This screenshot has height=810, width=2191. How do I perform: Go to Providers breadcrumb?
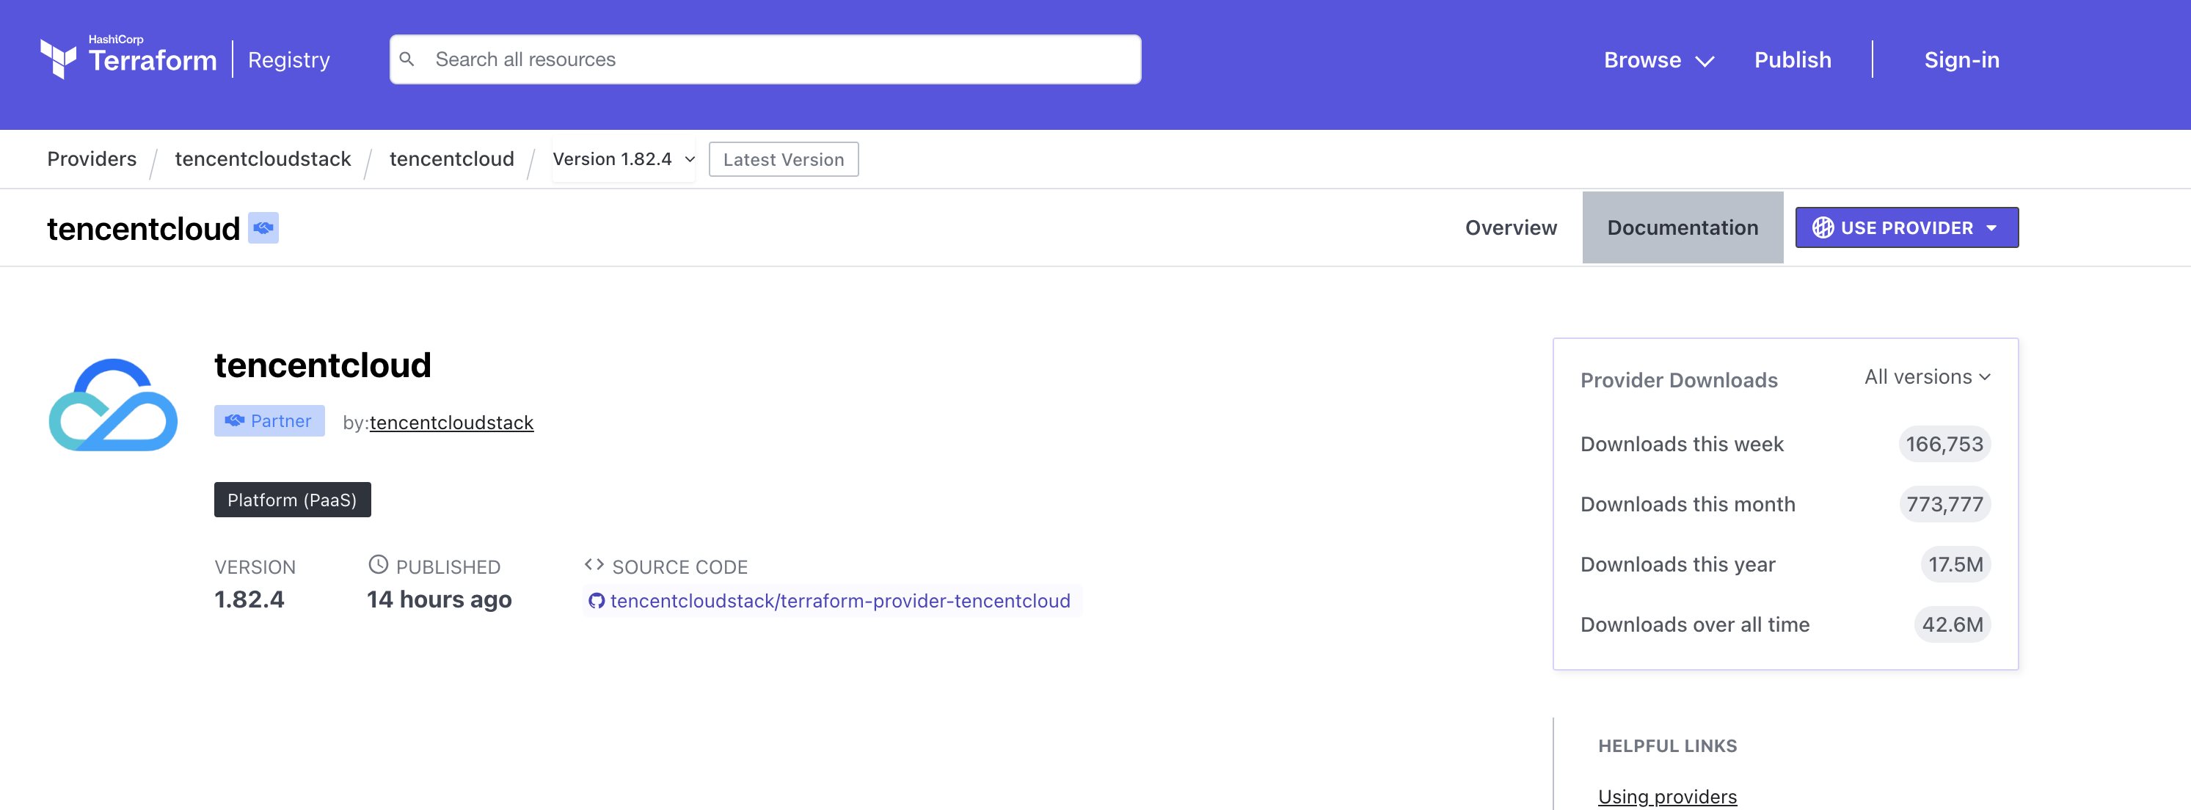click(92, 159)
